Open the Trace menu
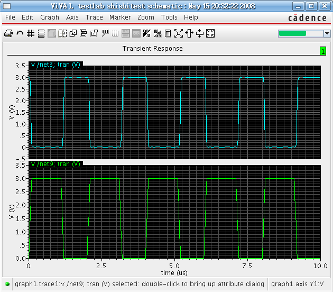This screenshot has height=292, width=333. [x=94, y=17]
